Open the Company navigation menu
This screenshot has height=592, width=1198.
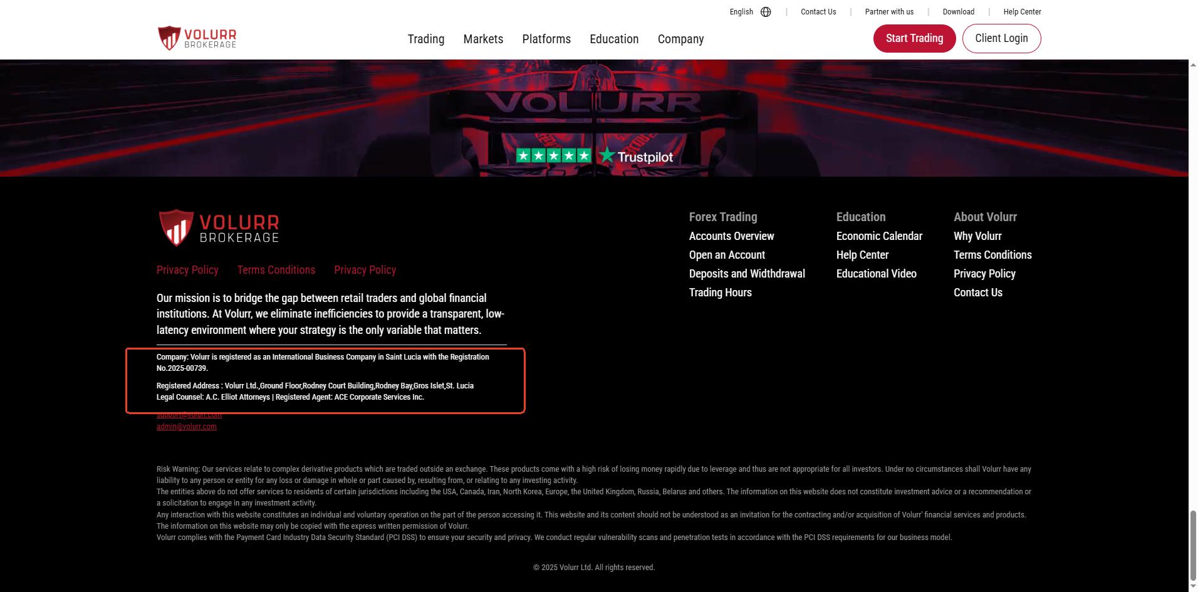pos(680,39)
